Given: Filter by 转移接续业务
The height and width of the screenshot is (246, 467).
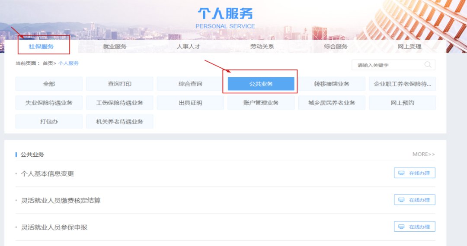Looking at the screenshot, I should (332, 84).
